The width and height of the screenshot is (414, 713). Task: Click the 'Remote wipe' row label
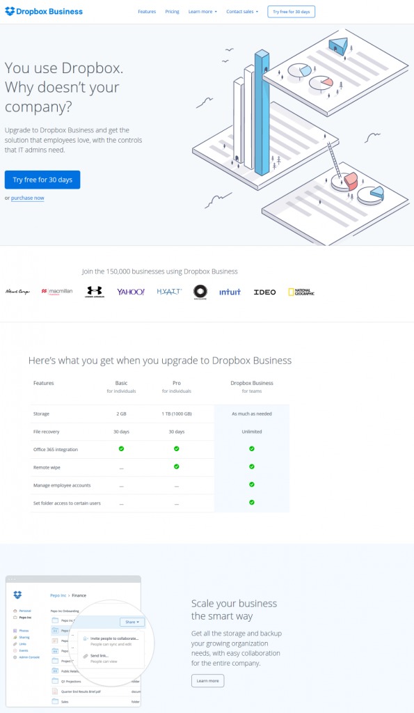47,467
